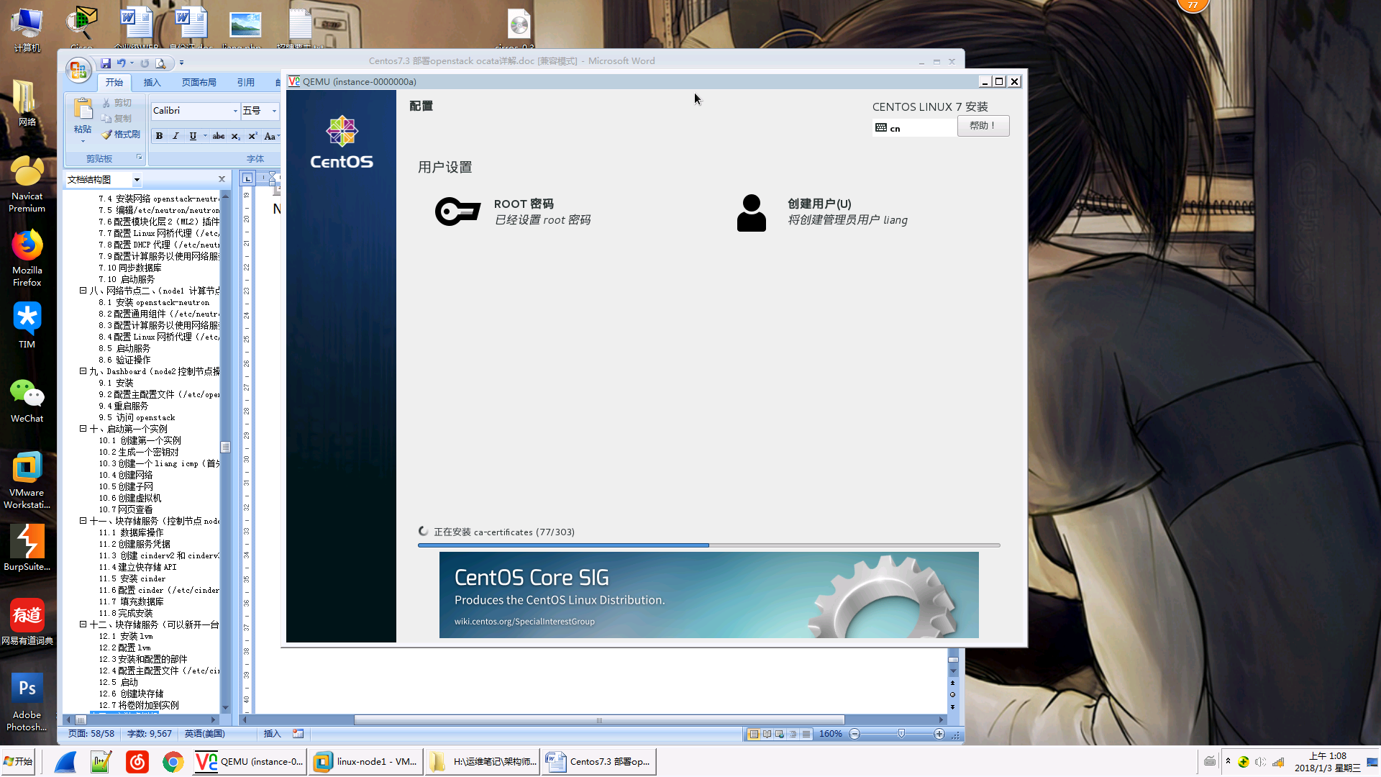The width and height of the screenshot is (1381, 777).
Task: Switch to the 插入 ribbon tab
Action: pos(152,82)
